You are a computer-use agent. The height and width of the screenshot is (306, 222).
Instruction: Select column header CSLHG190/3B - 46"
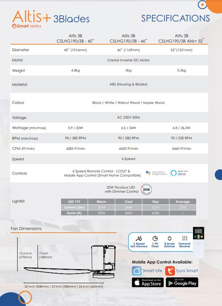(x=129, y=41)
